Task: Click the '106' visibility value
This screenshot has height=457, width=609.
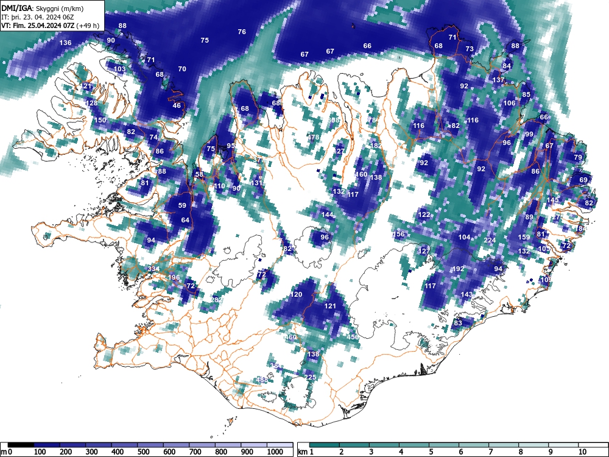Action: [509, 103]
